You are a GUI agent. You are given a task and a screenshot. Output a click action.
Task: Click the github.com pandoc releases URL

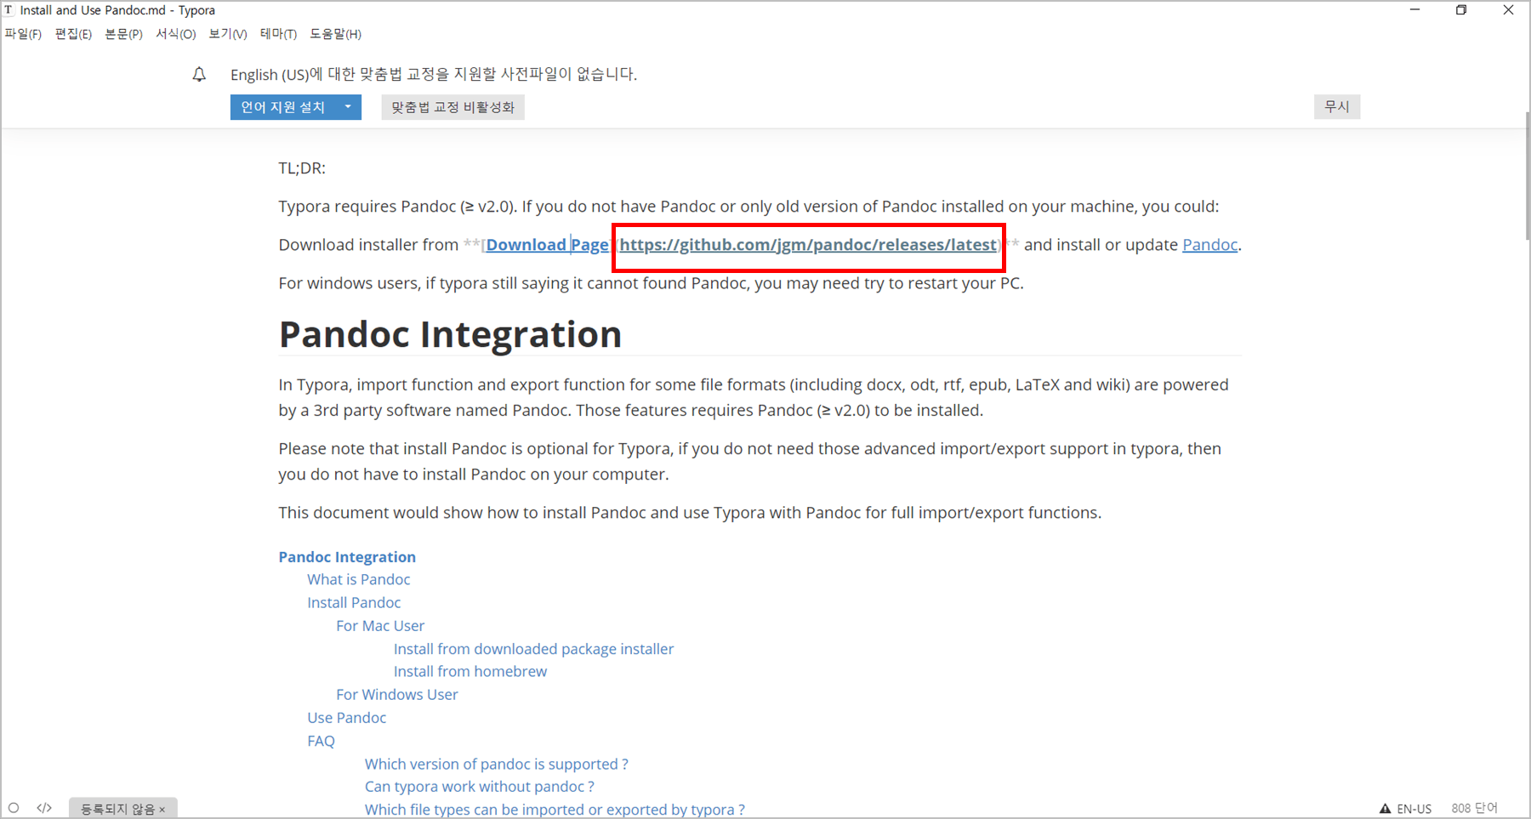[808, 245]
